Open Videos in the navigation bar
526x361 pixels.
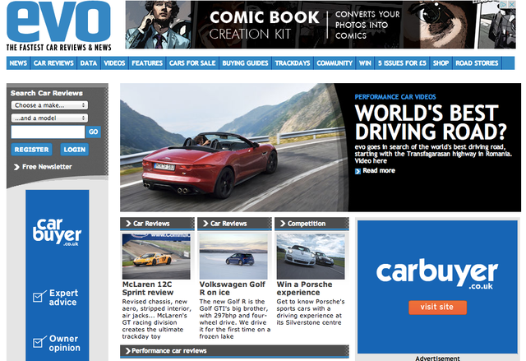click(x=114, y=63)
